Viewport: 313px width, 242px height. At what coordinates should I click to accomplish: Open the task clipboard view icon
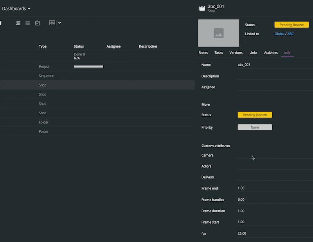pyautogui.click(x=37, y=23)
